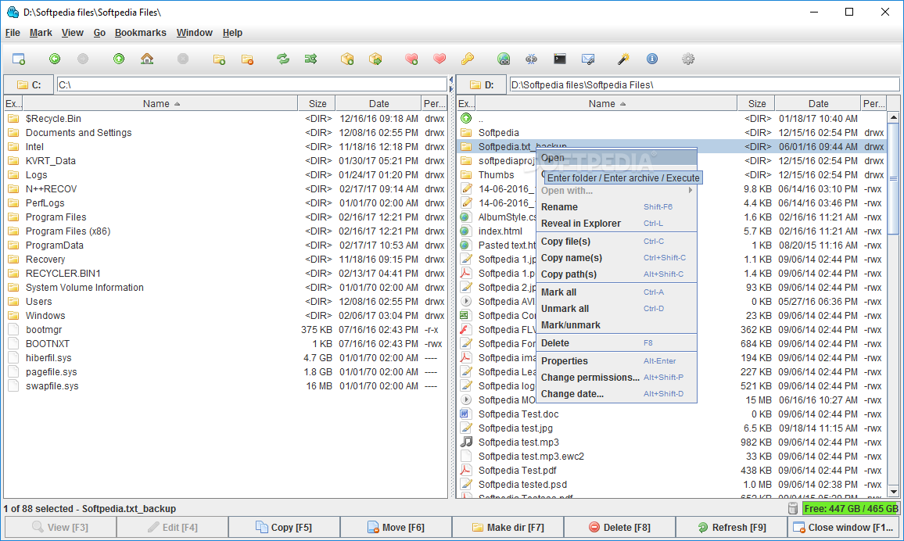
Task: Click the mark group folder-plus icon
Action: click(219, 59)
